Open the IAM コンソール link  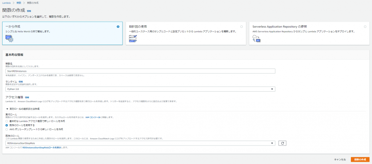[93, 117]
